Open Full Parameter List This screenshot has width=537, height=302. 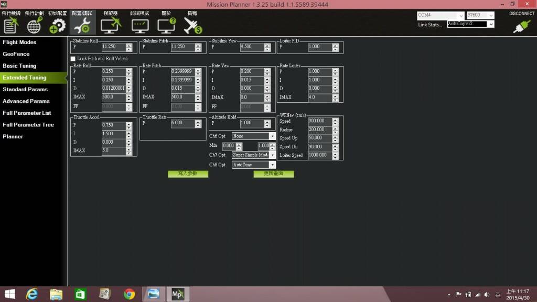tap(27, 113)
